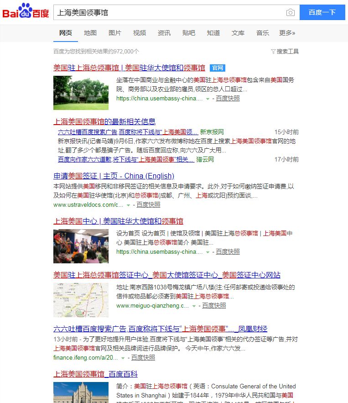The height and width of the screenshot is (403, 348).
Task: Open 美国驻上海总领事馆签证中心 result
Action: coord(167,275)
